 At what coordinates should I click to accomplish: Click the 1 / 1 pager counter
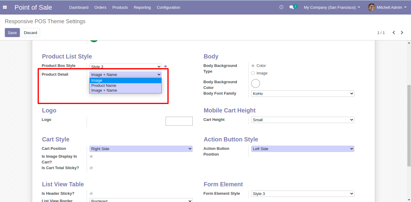pyautogui.click(x=381, y=33)
